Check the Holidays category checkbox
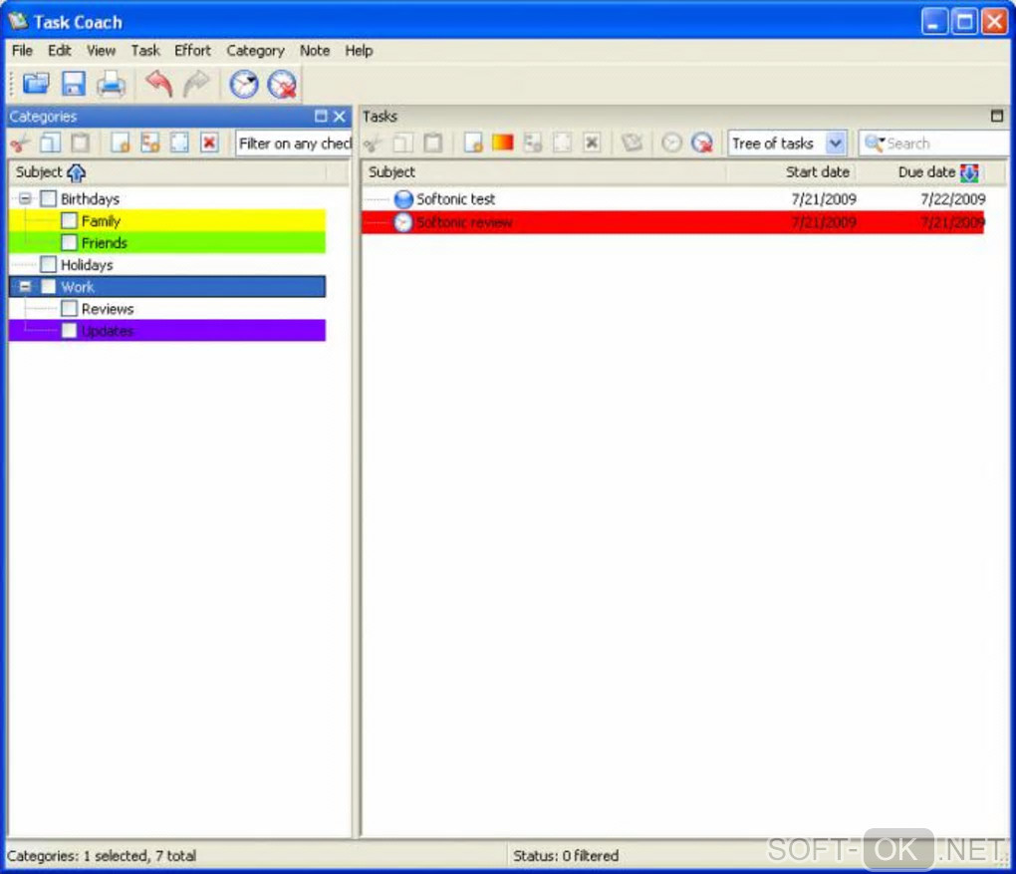Viewport: 1016px width, 874px height. 49,264
